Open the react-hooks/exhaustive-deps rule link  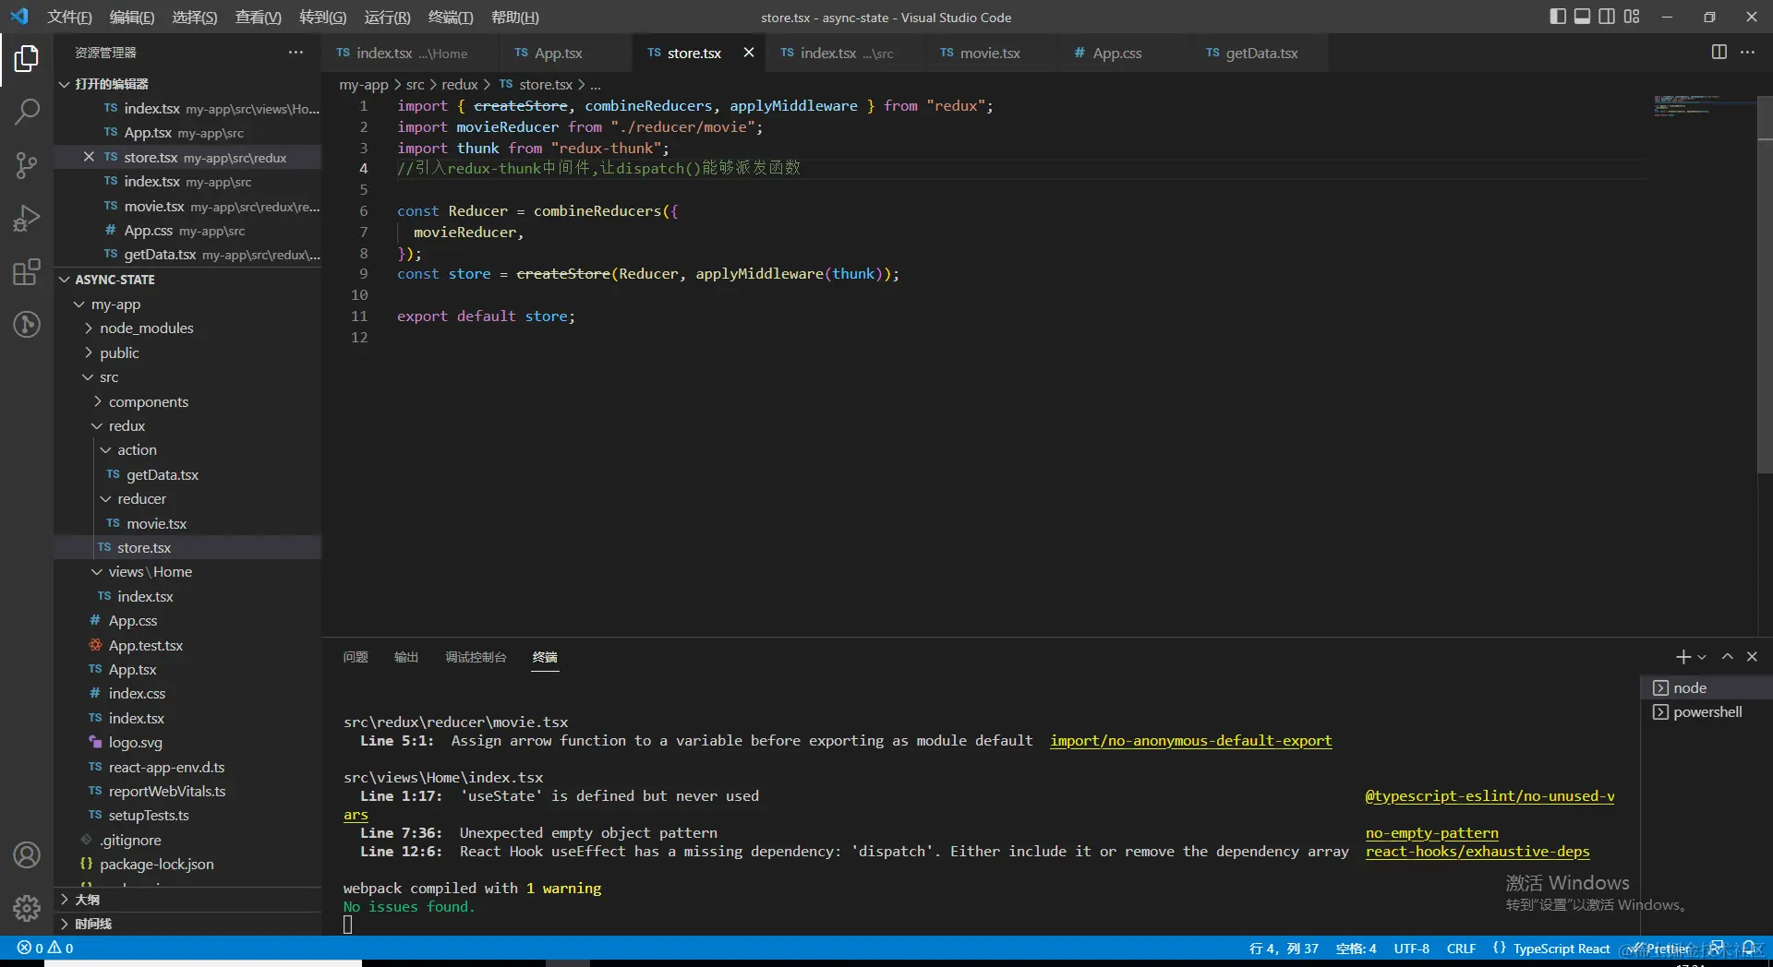pyautogui.click(x=1477, y=852)
